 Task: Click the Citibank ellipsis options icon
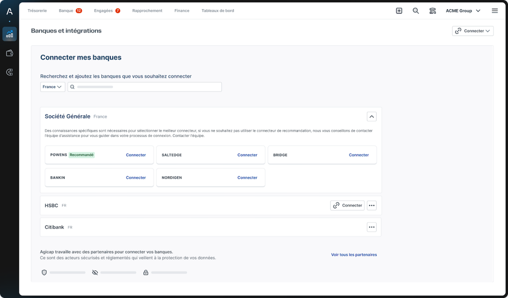[x=371, y=227]
